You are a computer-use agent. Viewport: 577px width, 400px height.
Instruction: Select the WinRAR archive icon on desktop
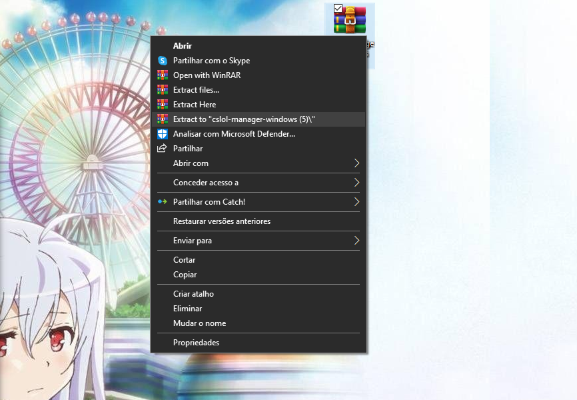coord(350,20)
